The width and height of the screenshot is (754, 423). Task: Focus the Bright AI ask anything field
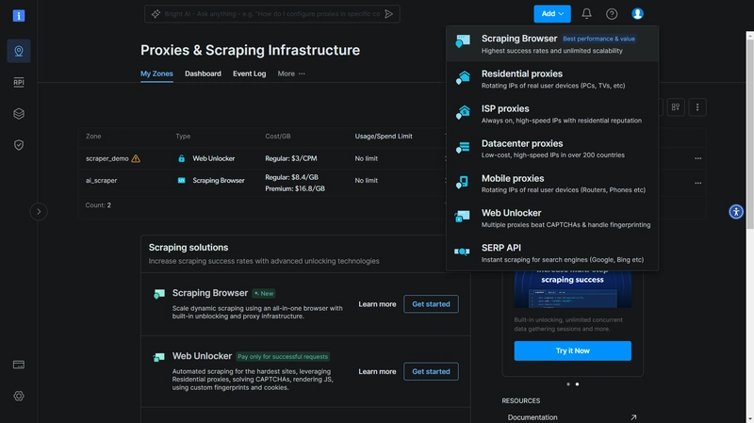(271, 14)
